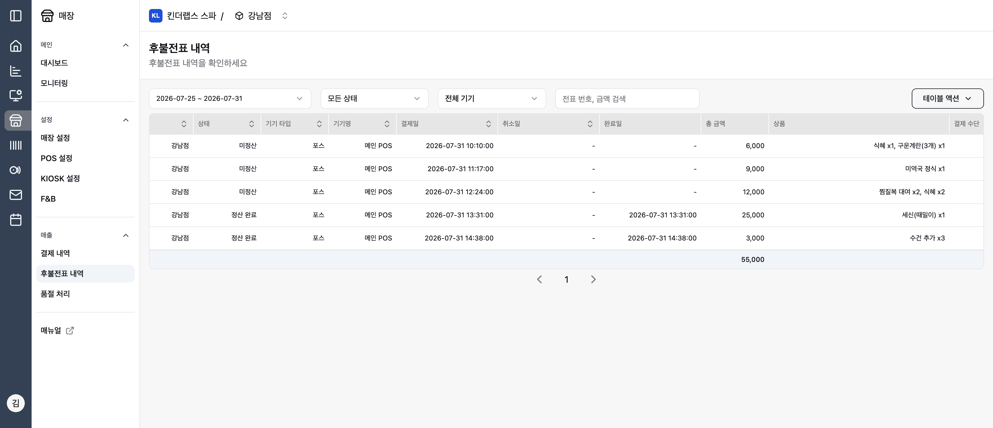
Task: Click 정산 완료 status in 14:38:00 row
Action: click(x=244, y=238)
